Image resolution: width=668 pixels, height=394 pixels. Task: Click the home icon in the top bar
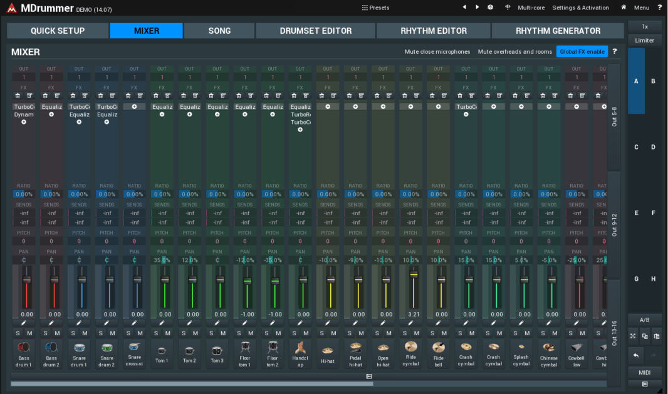coord(624,8)
